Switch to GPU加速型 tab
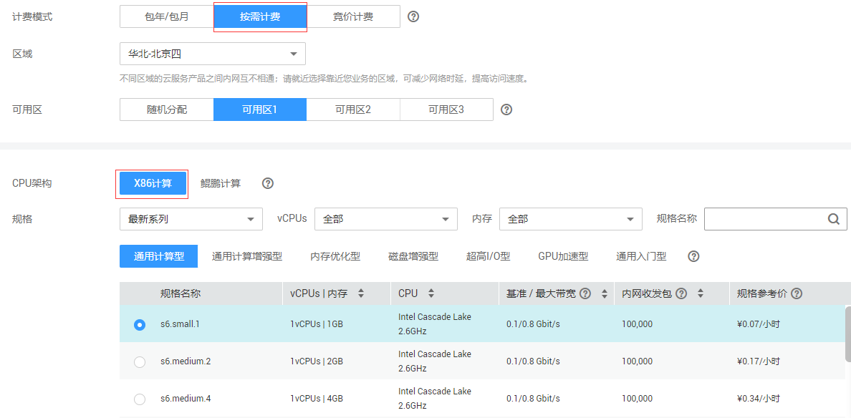Image resolution: width=851 pixels, height=418 pixels. [563, 256]
